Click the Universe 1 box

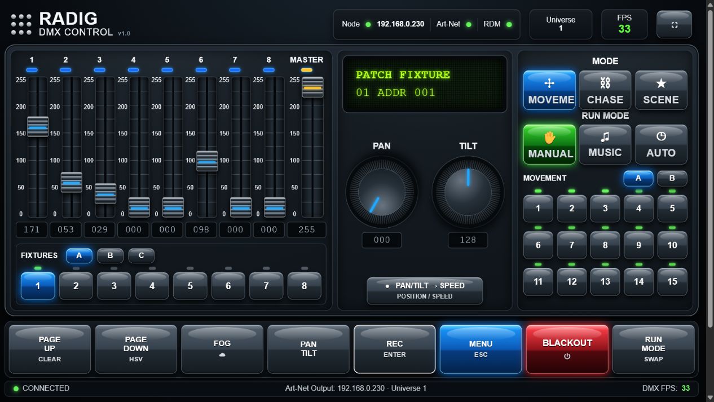coord(561,24)
